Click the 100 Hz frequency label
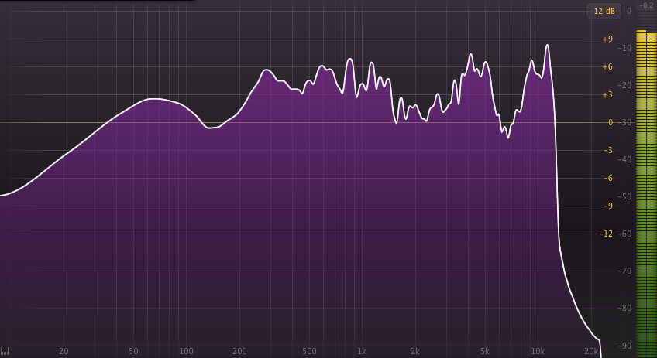 coord(187,351)
